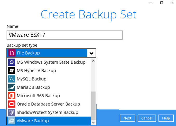
Task: Click the list scrollbar up arrow
Action: (93, 61)
